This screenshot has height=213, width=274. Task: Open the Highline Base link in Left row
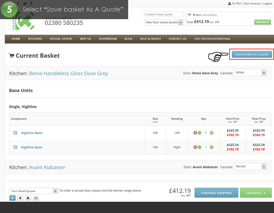point(32,133)
